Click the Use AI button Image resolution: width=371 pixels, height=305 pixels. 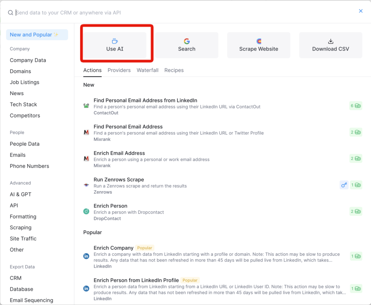pyautogui.click(x=115, y=45)
